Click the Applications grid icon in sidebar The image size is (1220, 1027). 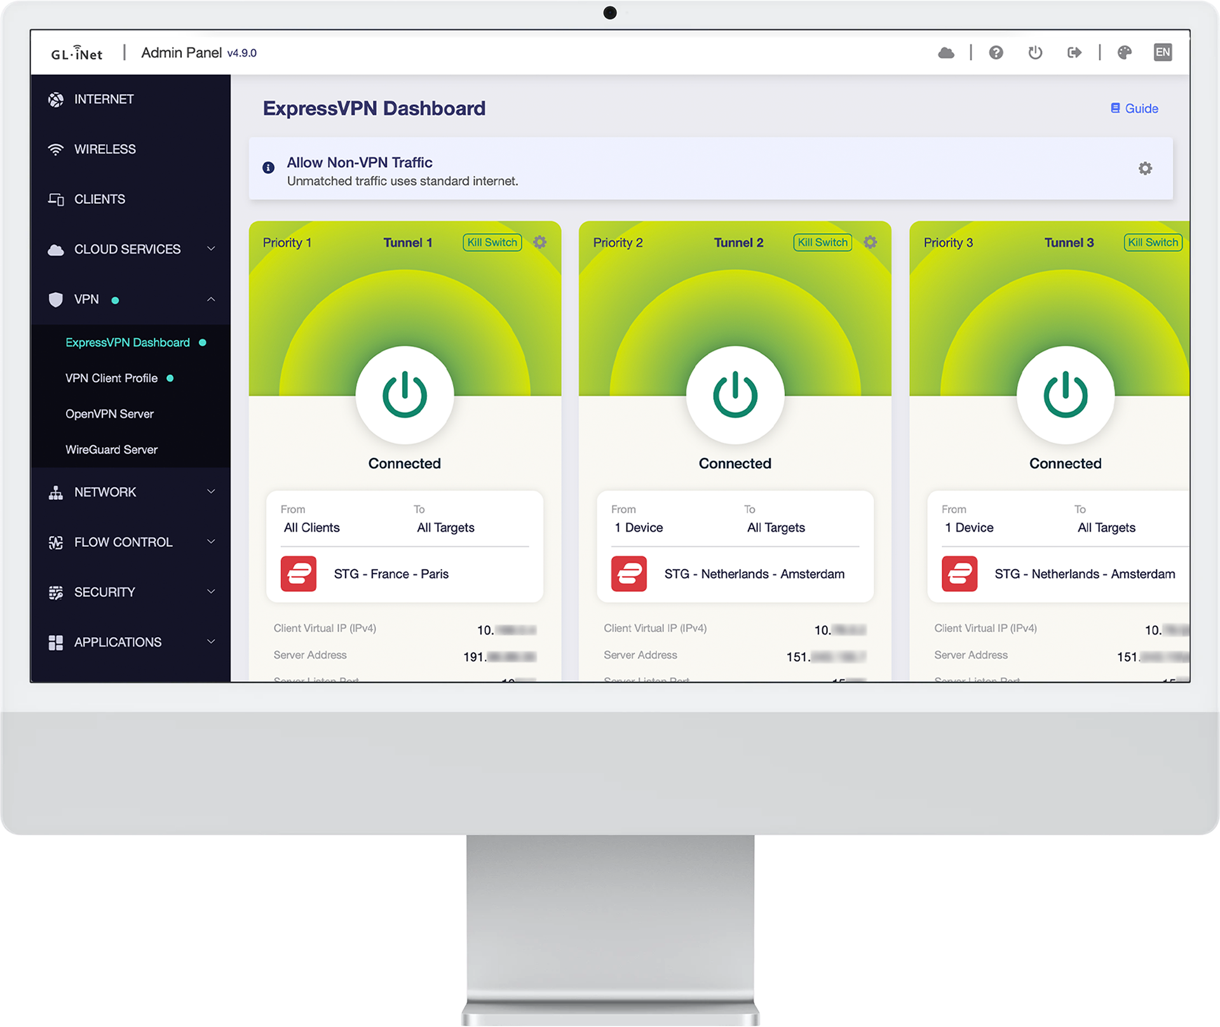point(56,642)
